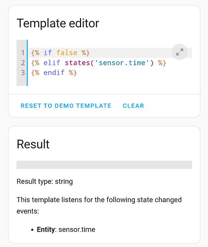Click the 'if' keyword on line one
This screenshot has height=247, width=208.
(48, 53)
